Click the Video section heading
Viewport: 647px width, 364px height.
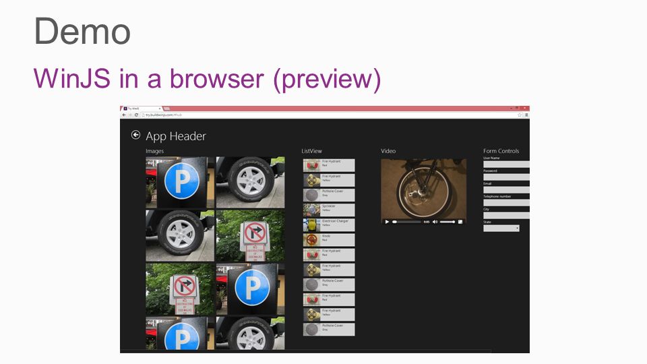(388, 151)
